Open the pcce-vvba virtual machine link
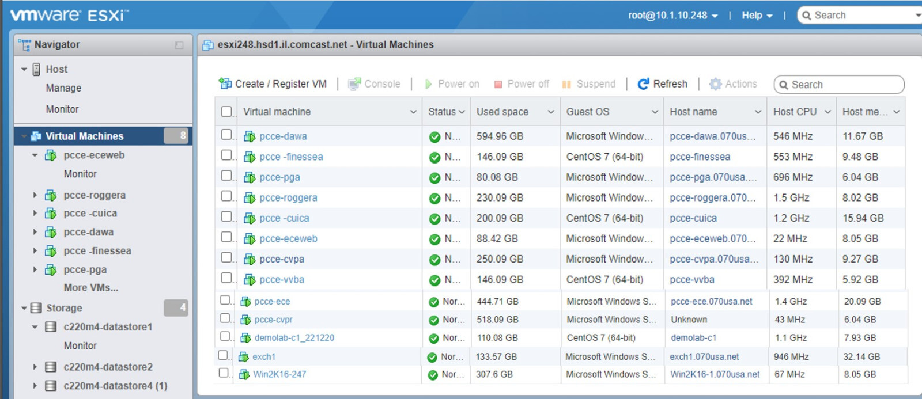Image resolution: width=922 pixels, height=399 pixels. point(282,280)
